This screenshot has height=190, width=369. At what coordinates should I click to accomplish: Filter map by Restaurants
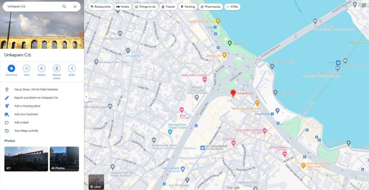tap(101, 7)
